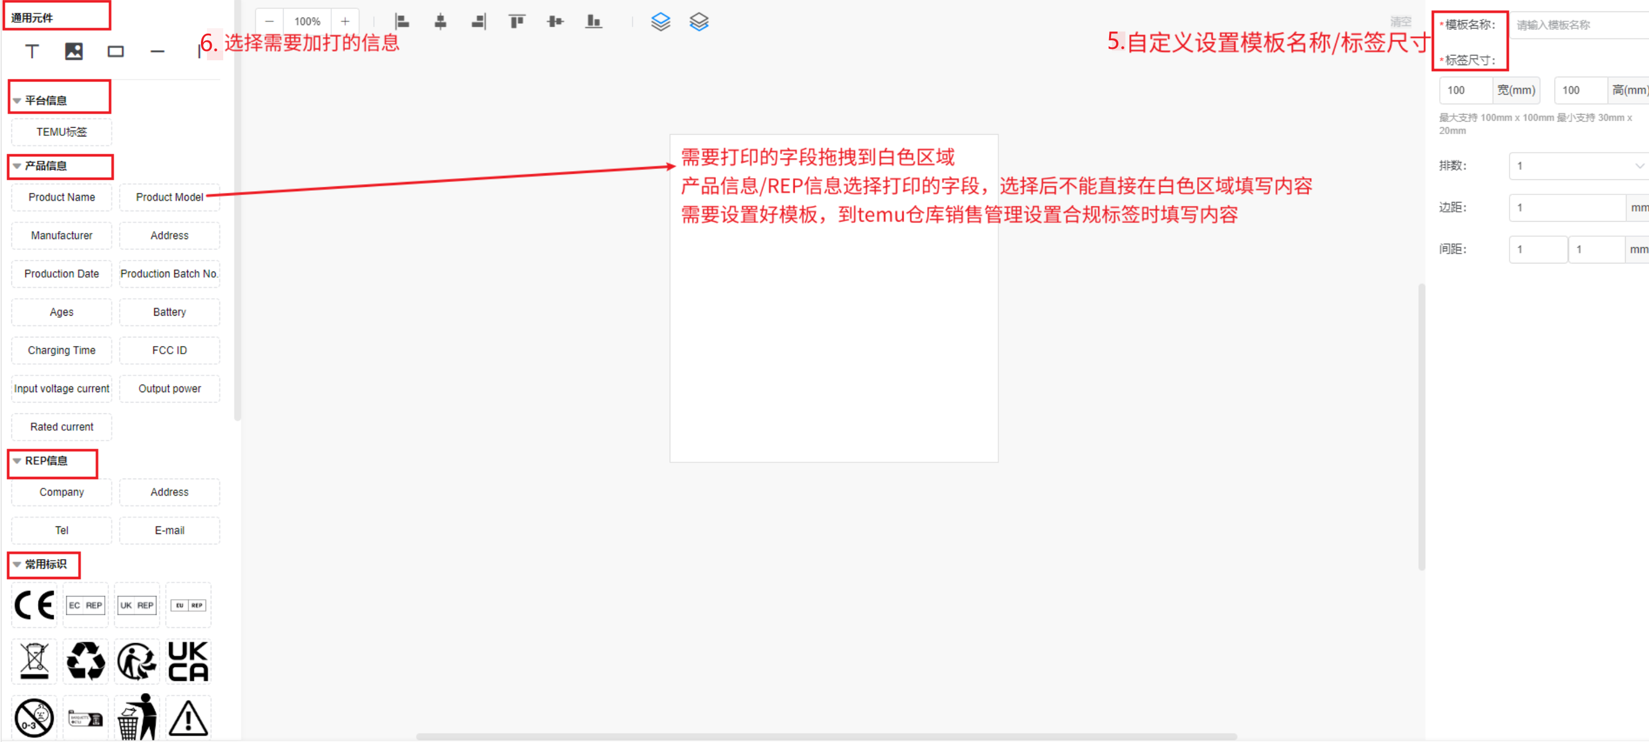
Task: Select the text element tool
Action: pyautogui.click(x=32, y=51)
